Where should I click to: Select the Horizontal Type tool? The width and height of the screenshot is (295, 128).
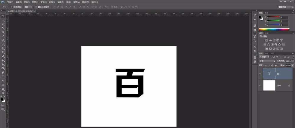[x=3, y=76]
